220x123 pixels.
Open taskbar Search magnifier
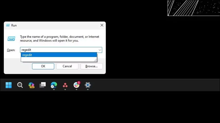tap(20, 85)
